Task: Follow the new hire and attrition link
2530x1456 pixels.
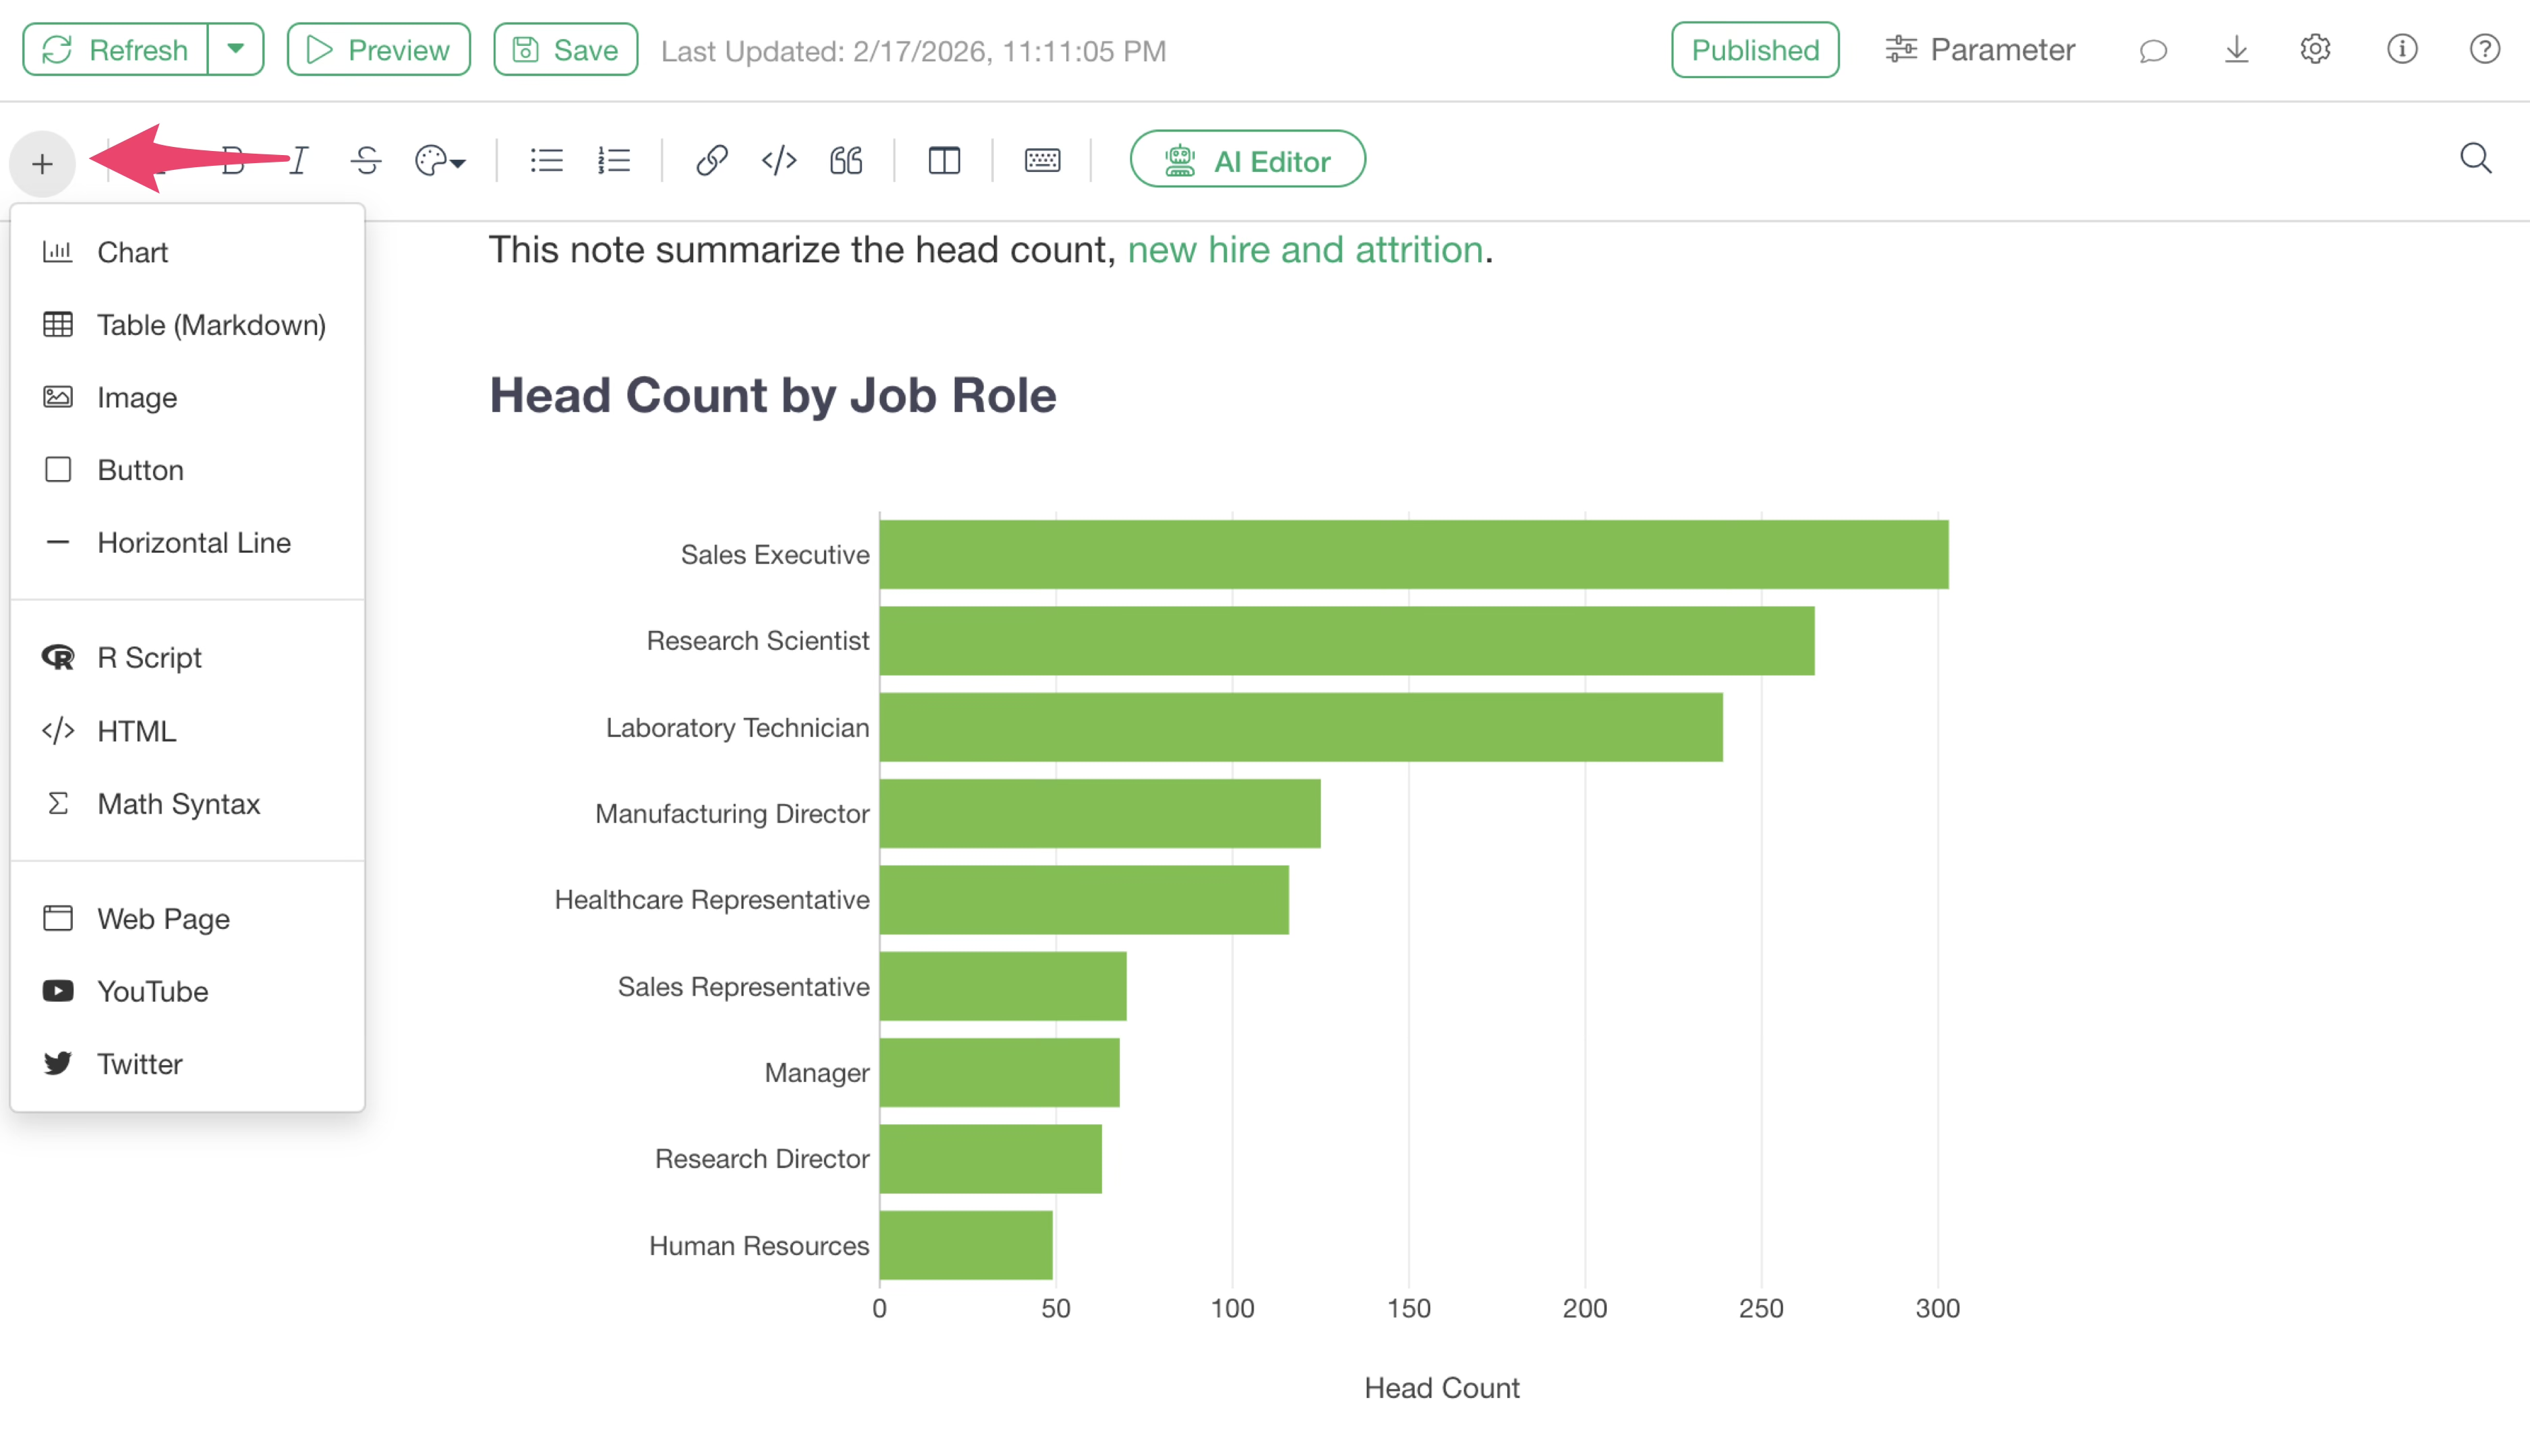Action: (1303, 250)
